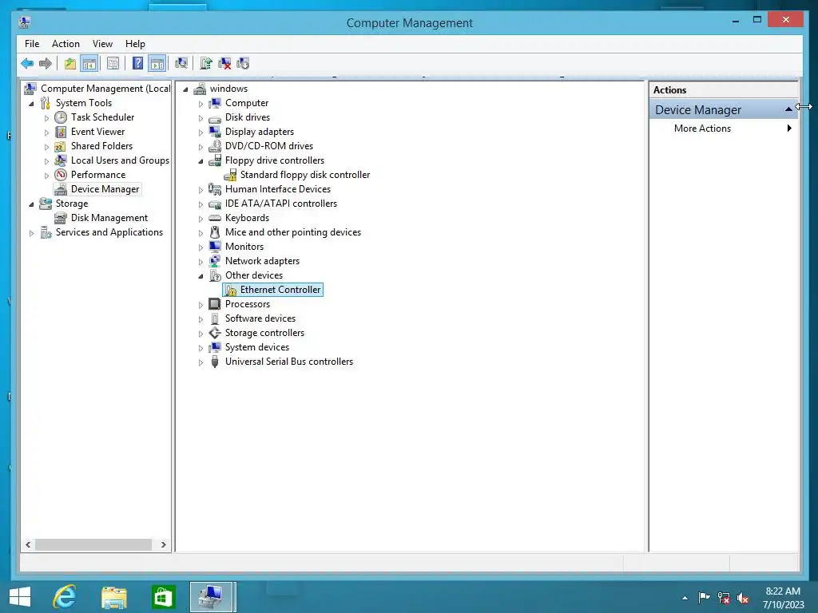Expand the Shared Folders node
Viewport: 818px width, 613px height.
coord(46,147)
